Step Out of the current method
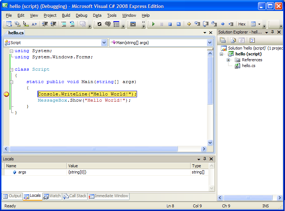The height and width of the screenshot is (211, 285). tap(214, 24)
